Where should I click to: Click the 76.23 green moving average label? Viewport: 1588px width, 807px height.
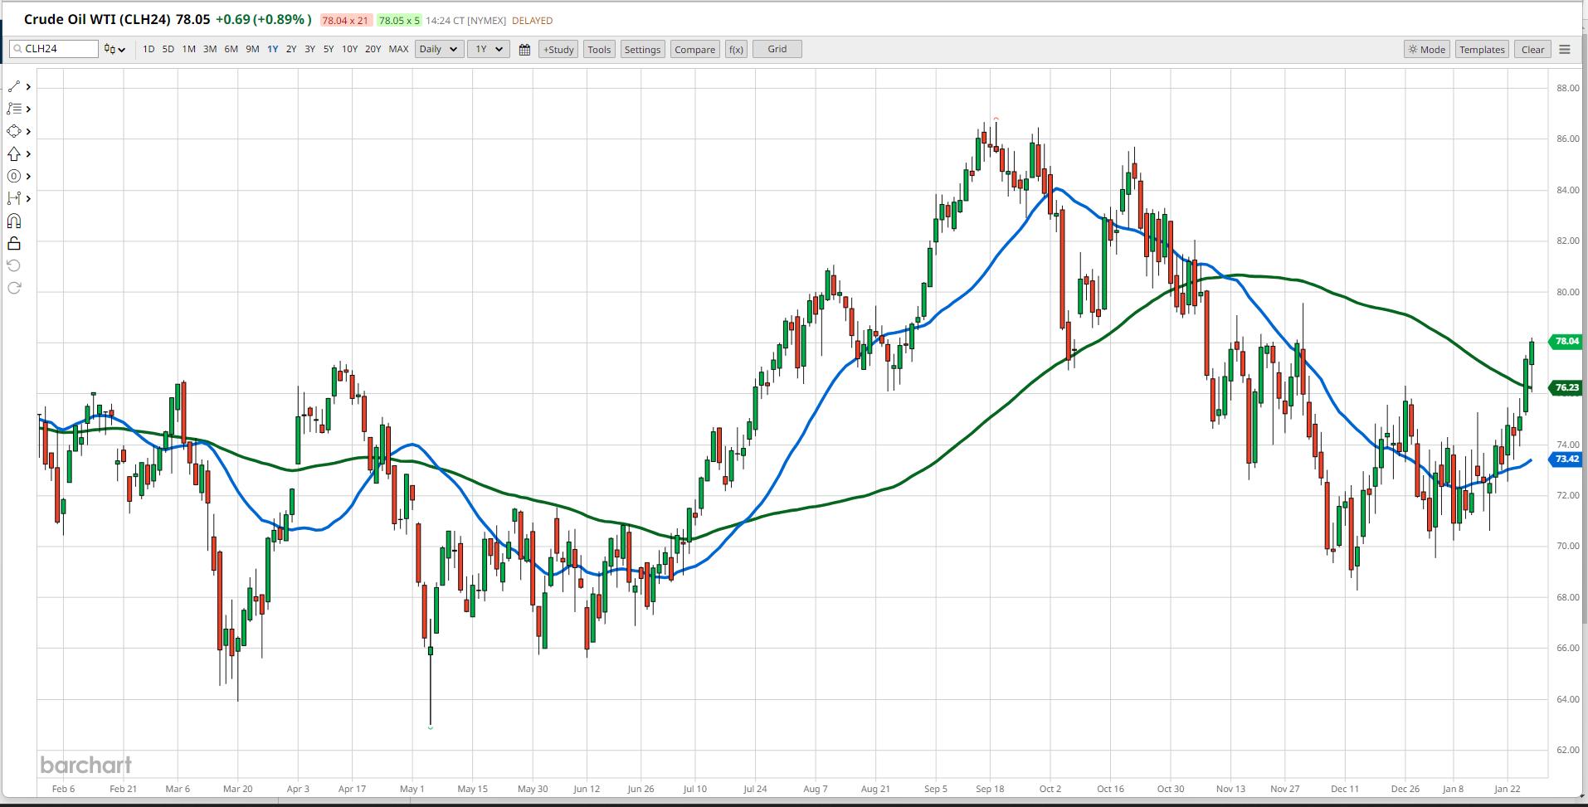(x=1566, y=387)
